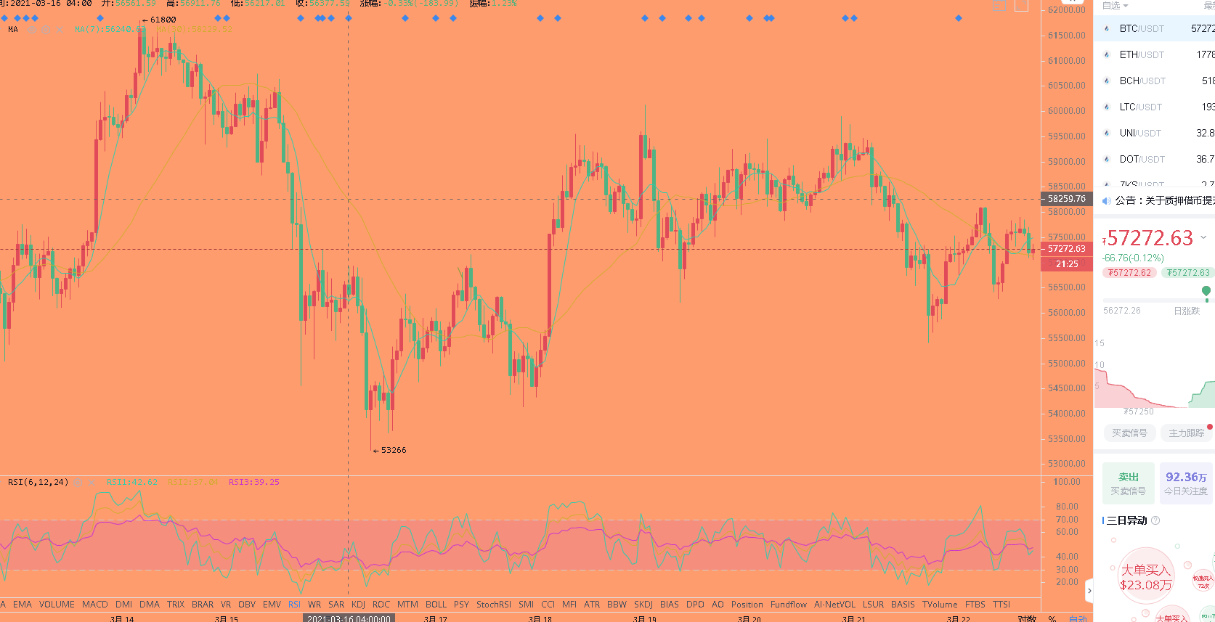Click the 57272.63 current price axis label
This screenshot has width=1215, height=622.
click(1067, 249)
